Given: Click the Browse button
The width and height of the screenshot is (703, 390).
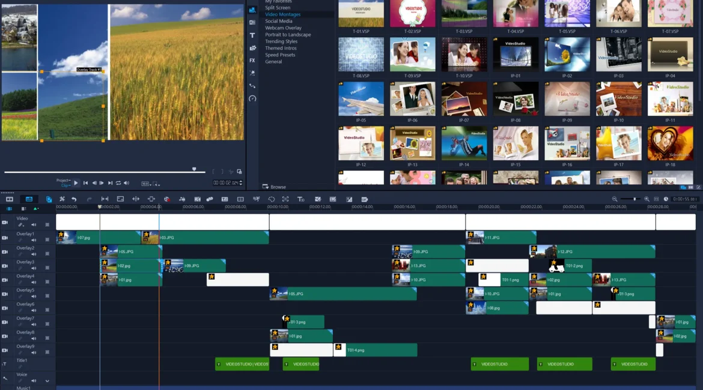Looking at the screenshot, I should (x=275, y=187).
